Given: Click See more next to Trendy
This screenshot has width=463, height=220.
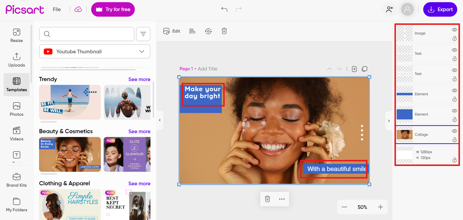Looking at the screenshot, I should pos(139,79).
